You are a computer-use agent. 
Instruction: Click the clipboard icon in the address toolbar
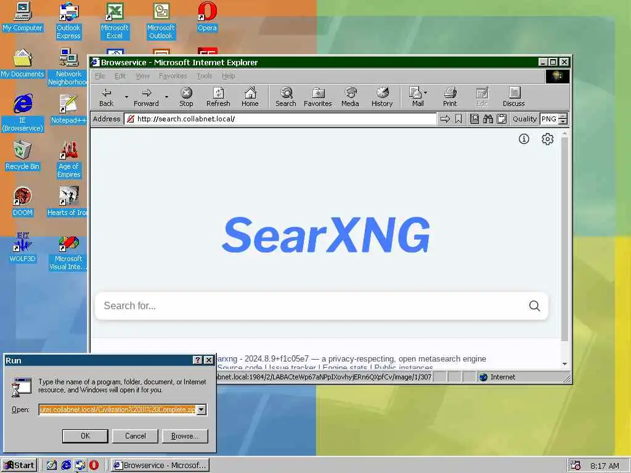(x=502, y=119)
